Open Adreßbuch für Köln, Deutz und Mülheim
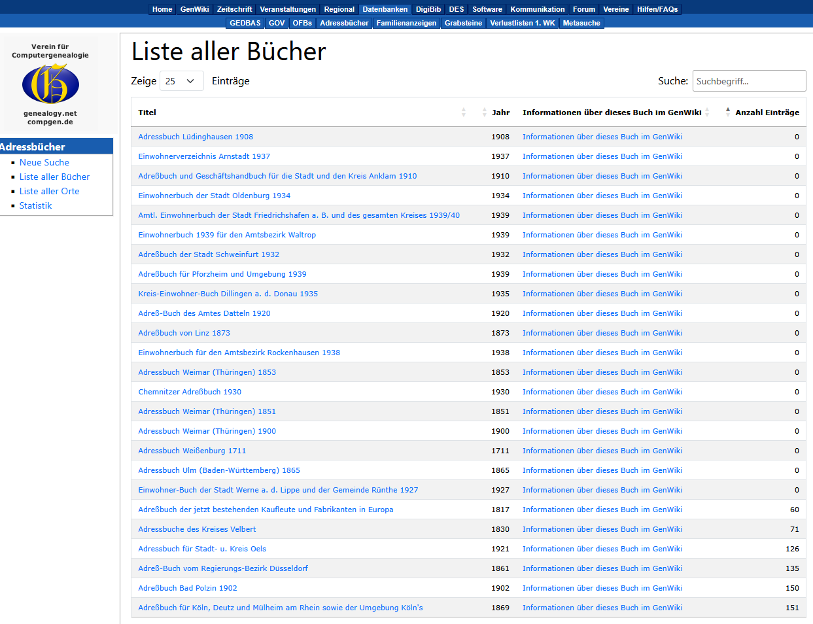The height and width of the screenshot is (624, 813). point(281,608)
